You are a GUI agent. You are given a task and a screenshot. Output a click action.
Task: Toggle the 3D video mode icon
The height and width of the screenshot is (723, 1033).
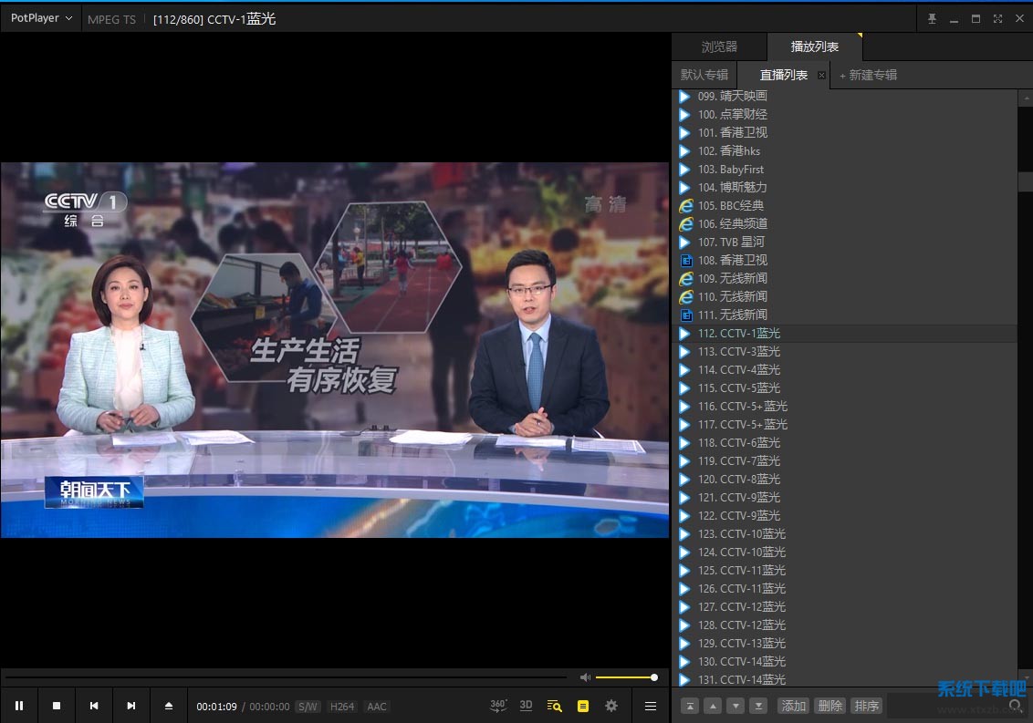click(x=526, y=706)
